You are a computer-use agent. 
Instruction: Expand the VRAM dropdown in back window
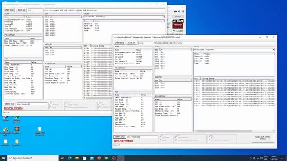coord(163,17)
